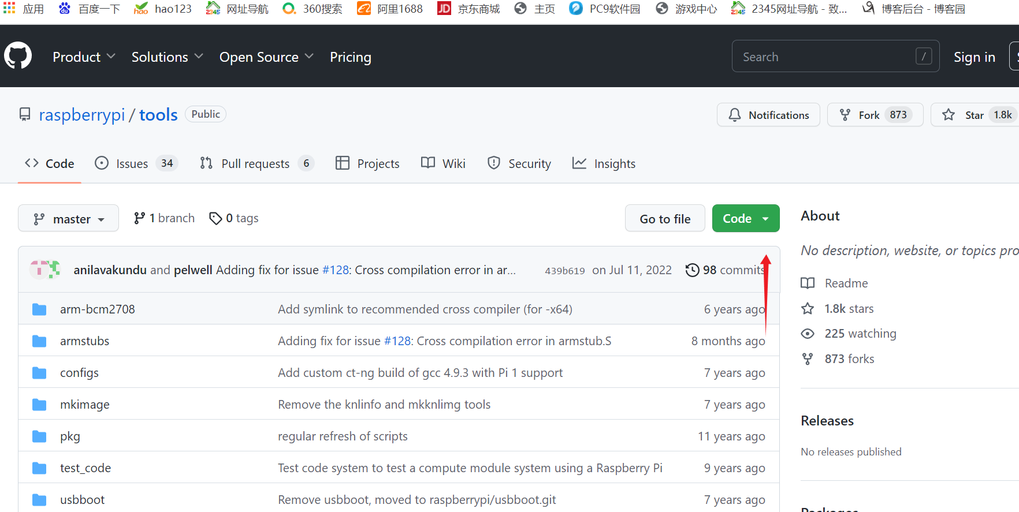Viewport: 1019px width, 512px height.
Task: Switch to the Insights tab
Action: click(604, 163)
